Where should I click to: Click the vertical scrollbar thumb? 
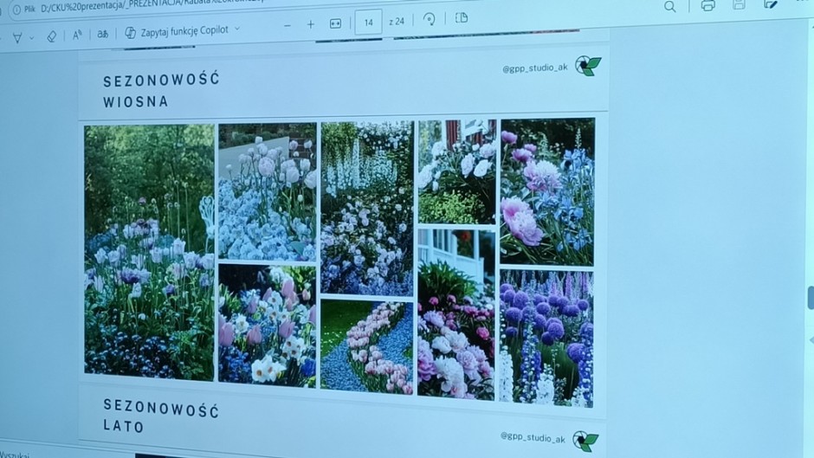pos(810,297)
